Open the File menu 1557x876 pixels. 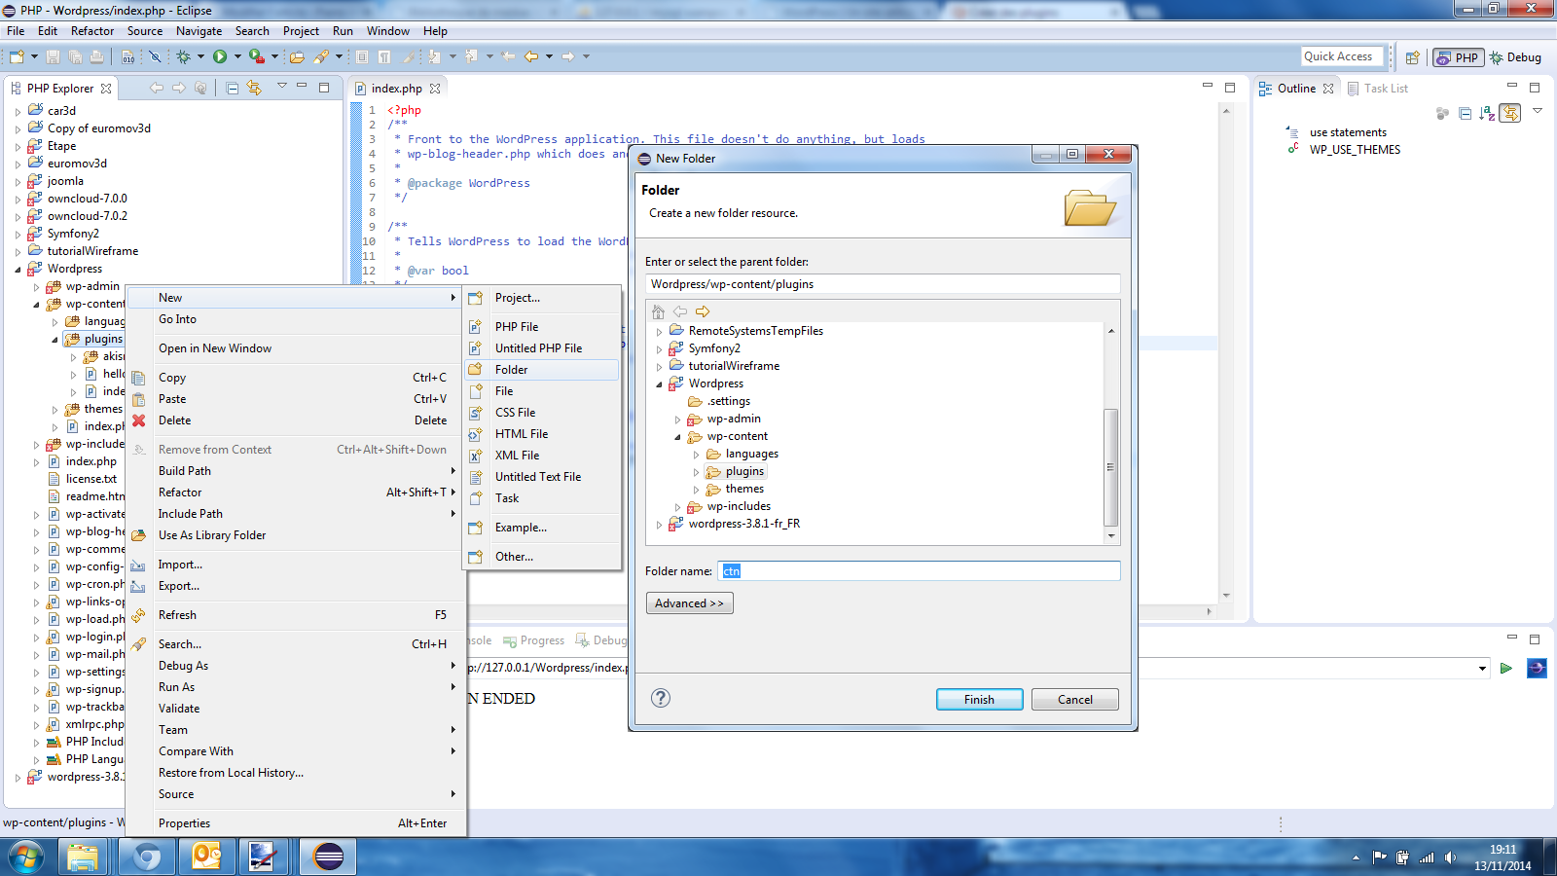tap(16, 31)
